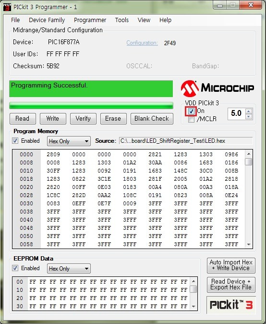Open the File menu

pos(15,20)
